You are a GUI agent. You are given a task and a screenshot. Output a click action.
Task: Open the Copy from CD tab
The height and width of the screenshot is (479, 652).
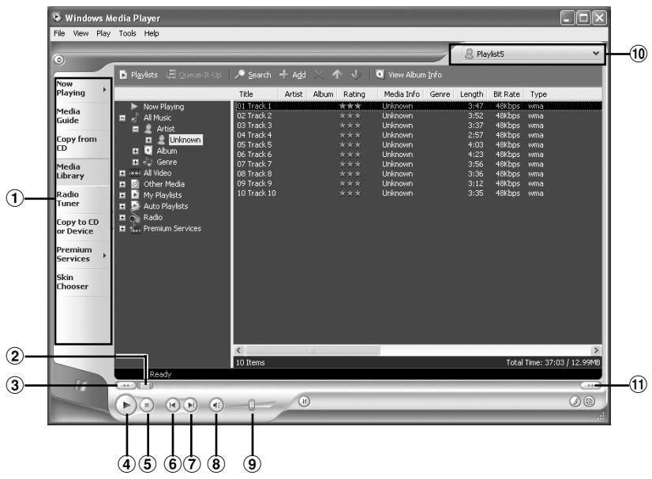pos(82,144)
